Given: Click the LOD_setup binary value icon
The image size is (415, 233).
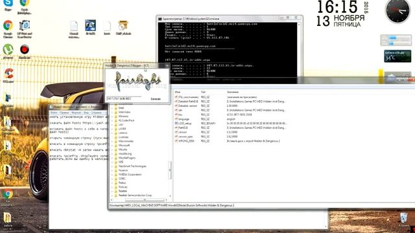Looking at the screenshot, I should pyautogui.click(x=176, y=124).
